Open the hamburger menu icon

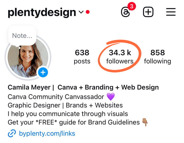171,12
